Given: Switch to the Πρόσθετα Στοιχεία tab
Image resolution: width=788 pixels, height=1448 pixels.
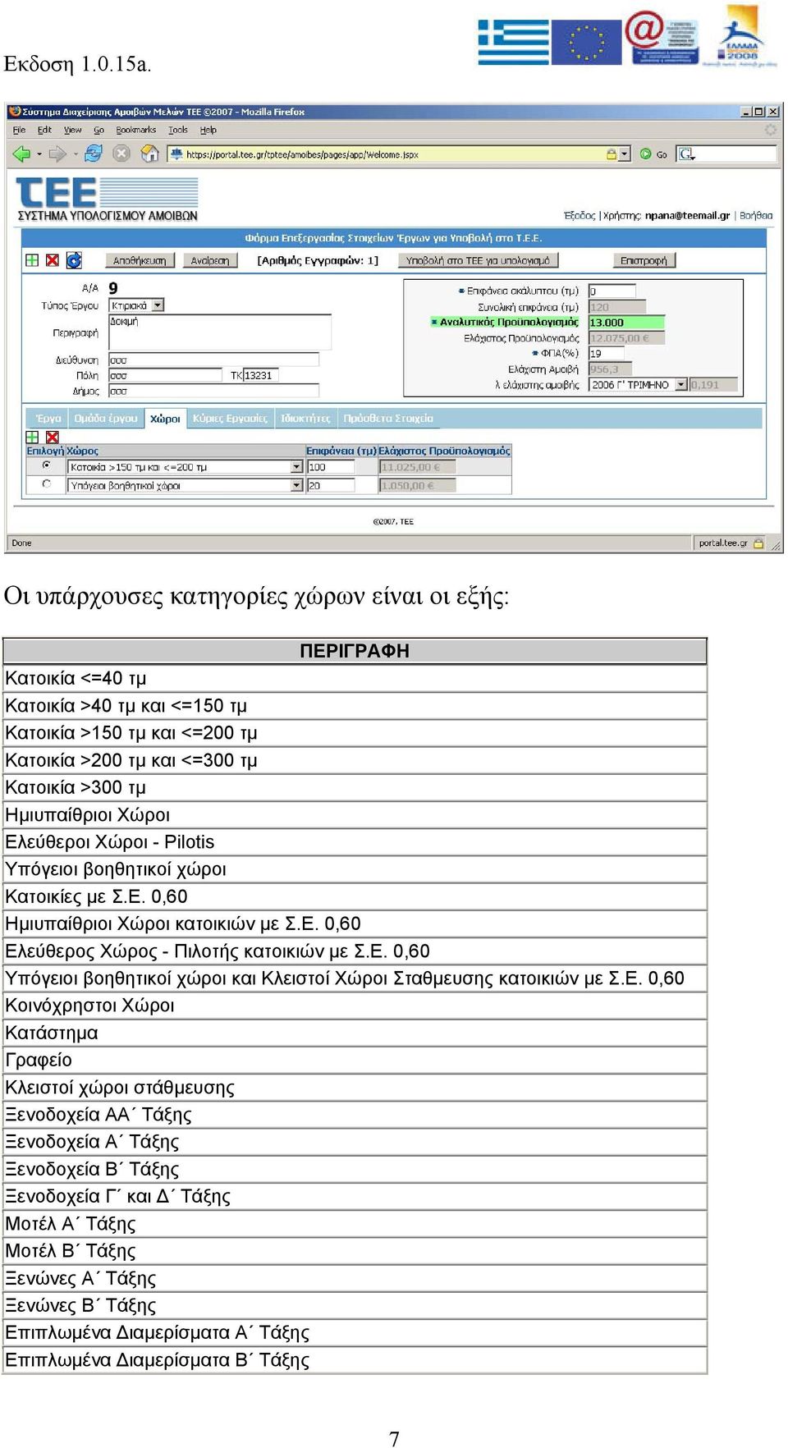Looking at the screenshot, I should click(x=387, y=418).
